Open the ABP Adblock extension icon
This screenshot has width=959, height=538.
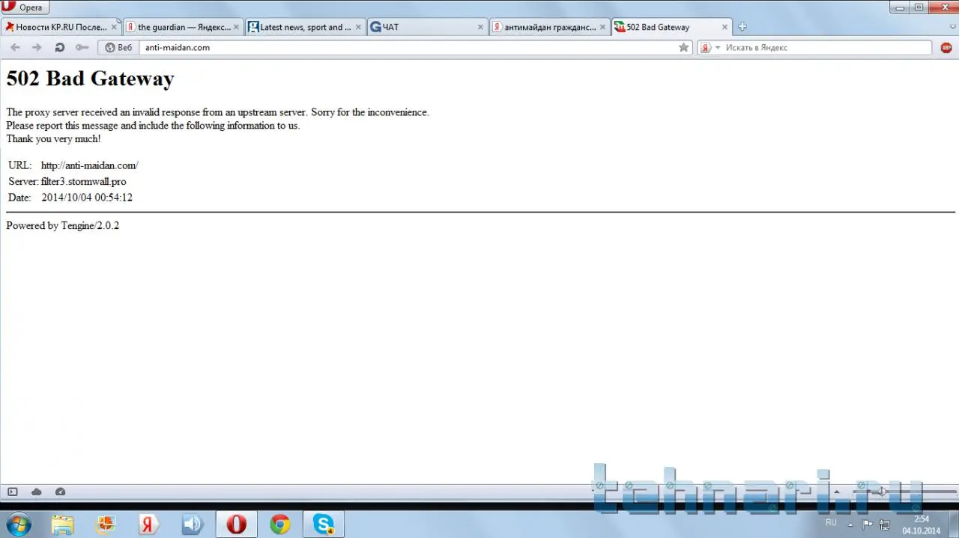(946, 47)
